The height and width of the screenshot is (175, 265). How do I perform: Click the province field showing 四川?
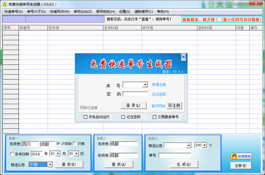[30, 144]
